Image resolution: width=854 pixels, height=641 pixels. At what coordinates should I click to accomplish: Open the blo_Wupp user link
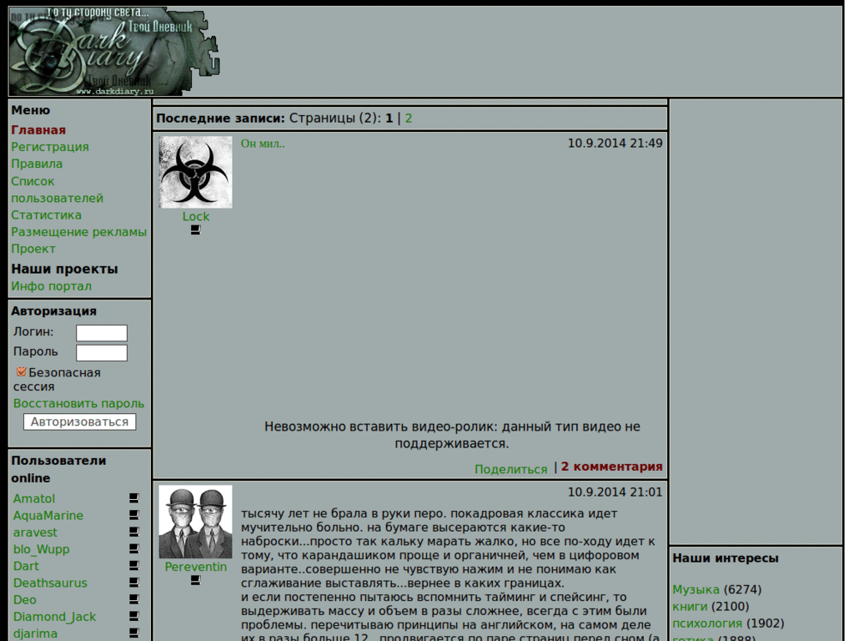tap(42, 549)
